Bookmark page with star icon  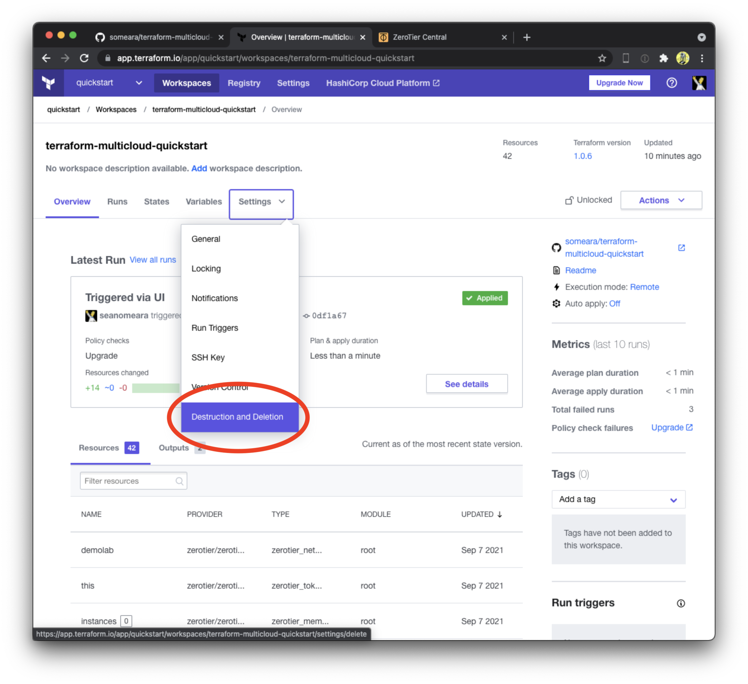602,58
